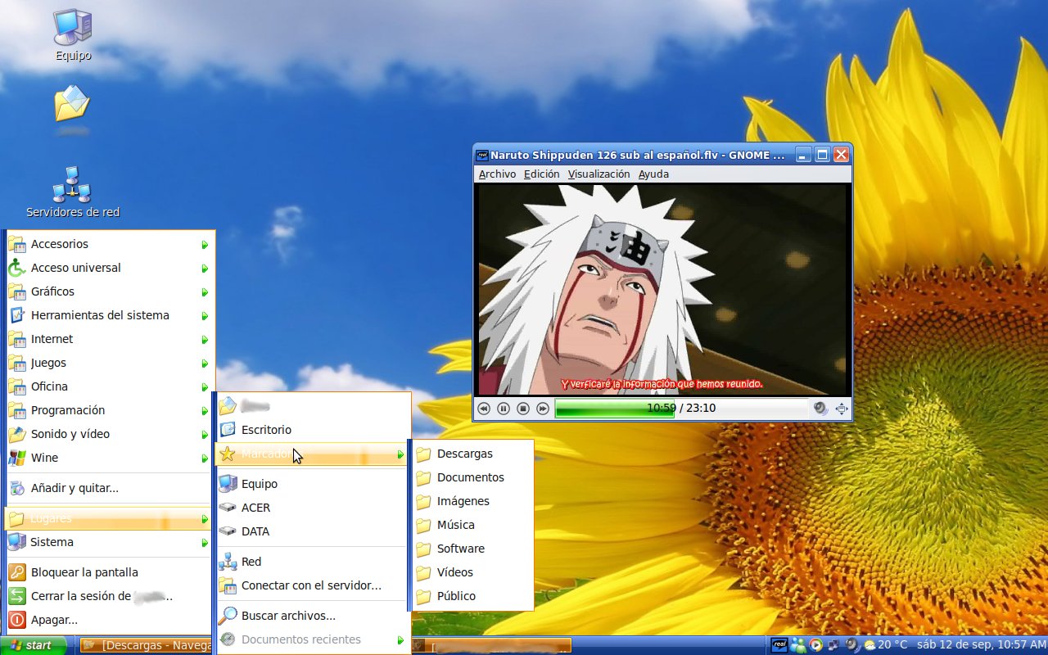Click the Equipo desktop icon

(73, 35)
